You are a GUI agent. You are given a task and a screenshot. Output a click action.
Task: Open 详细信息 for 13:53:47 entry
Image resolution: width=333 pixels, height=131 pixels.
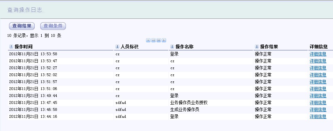pyautogui.click(x=318, y=61)
